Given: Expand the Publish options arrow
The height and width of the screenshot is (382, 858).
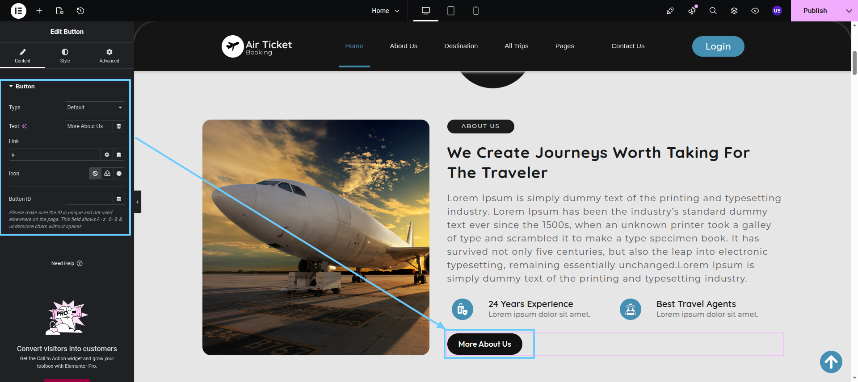Looking at the screenshot, I should (x=849, y=11).
